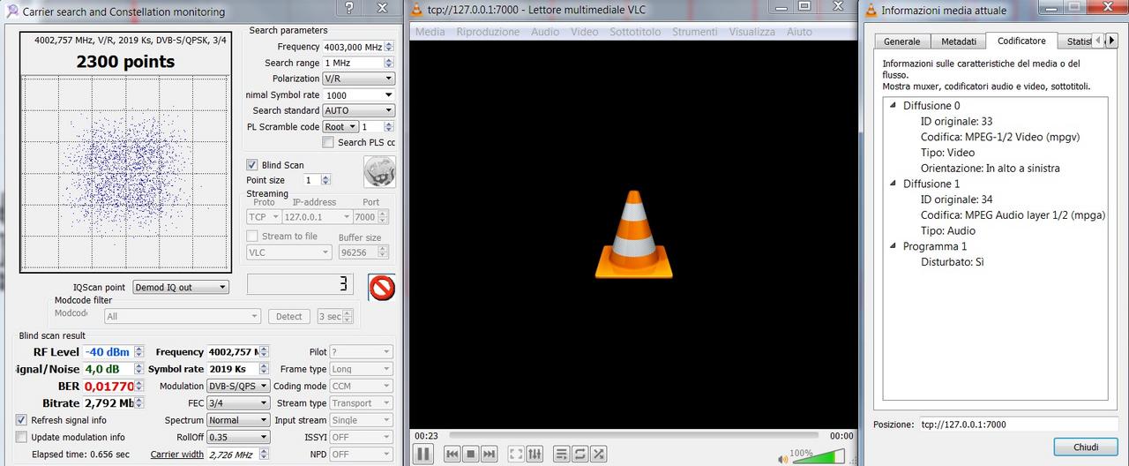Open the Search standard AUTO dropdown
Image resolution: width=1129 pixels, height=466 pixels.
click(x=358, y=110)
